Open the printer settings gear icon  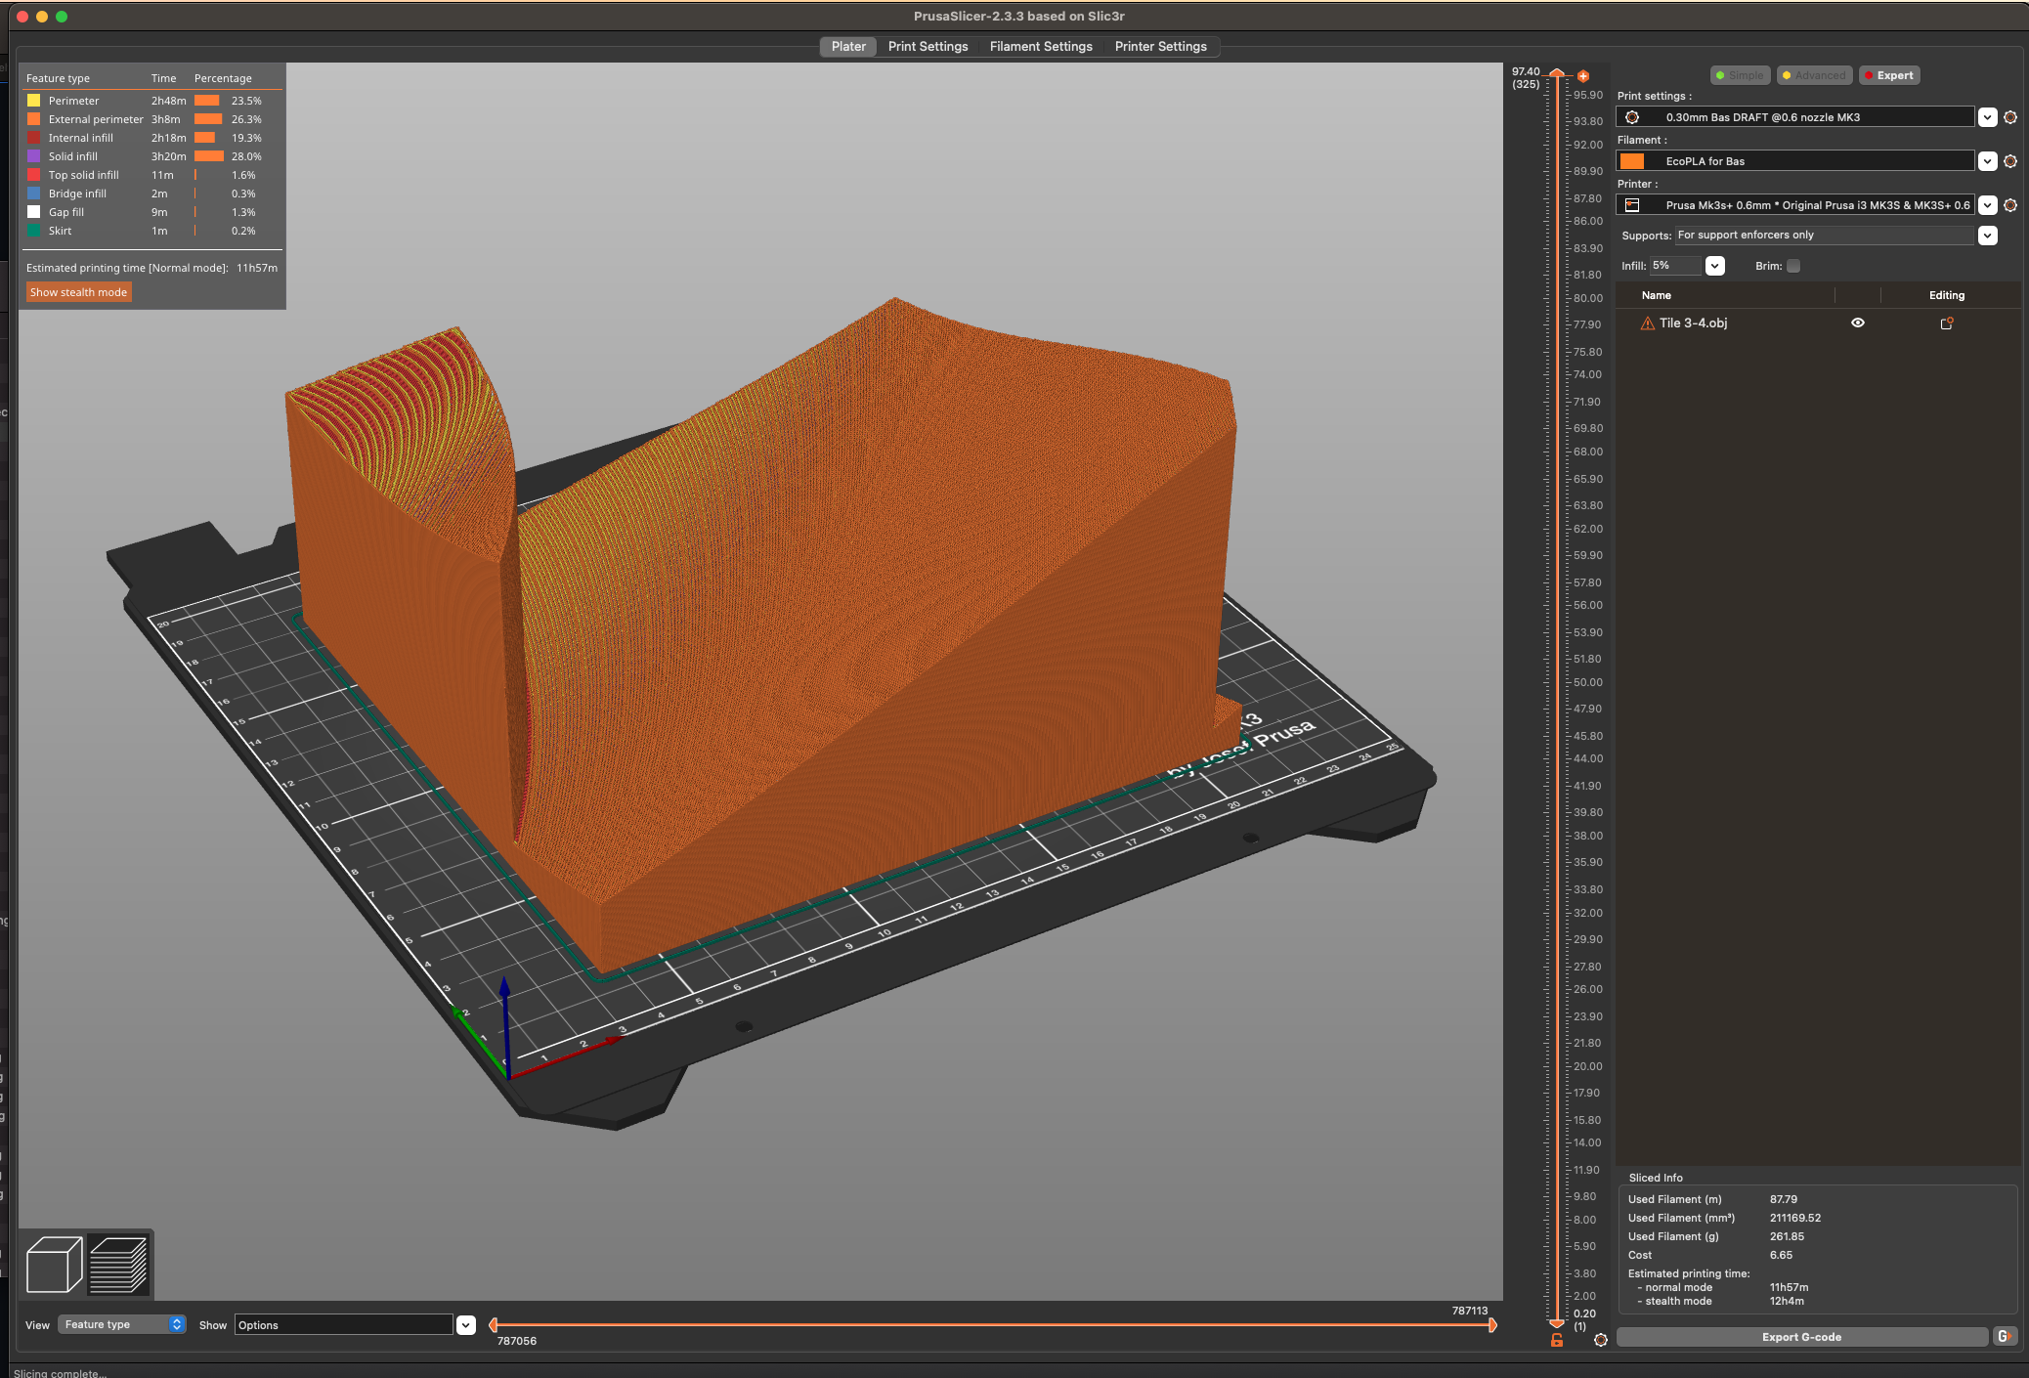click(2010, 205)
